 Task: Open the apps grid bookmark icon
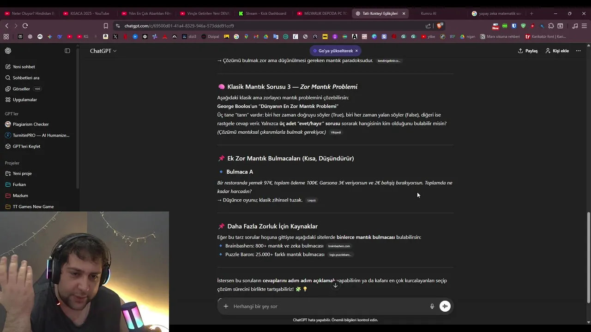pos(6,36)
